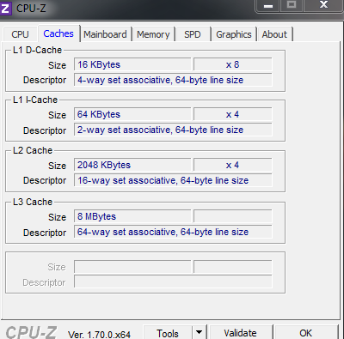Switch to the Graphics tab
Viewport: 344px width, 339px height.
point(234,34)
